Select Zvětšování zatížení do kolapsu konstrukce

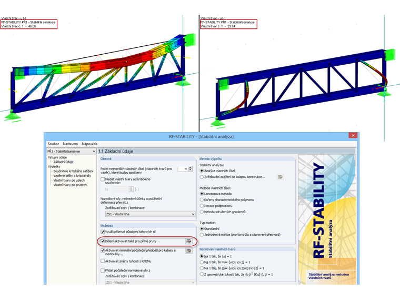point(202,177)
